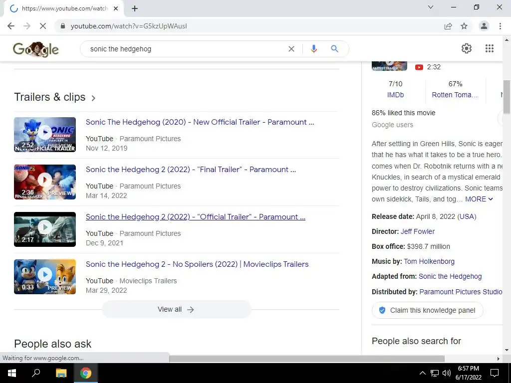Screen dimensions: 511x383
Task: Open Chrome's three-dot menu
Action: tap(500, 26)
